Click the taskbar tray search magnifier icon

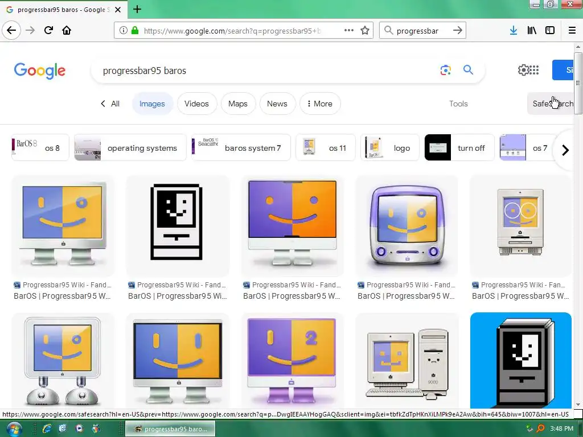pos(541,429)
